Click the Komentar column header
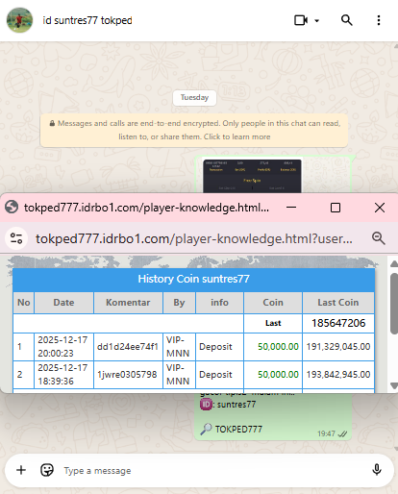Image resolution: width=398 pixels, height=494 pixels. 128,303
